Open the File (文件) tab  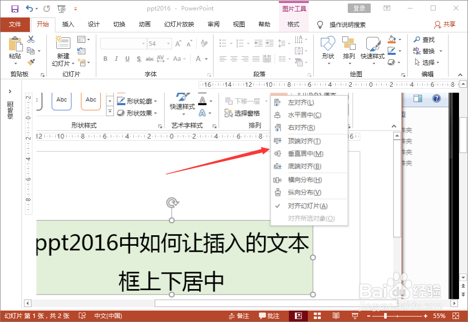[x=15, y=24]
